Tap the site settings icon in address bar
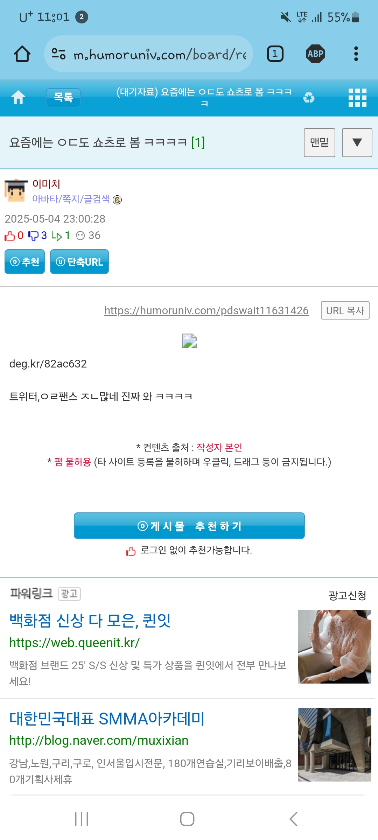This screenshot has height=840, width=378. click(x=58, y=54)
